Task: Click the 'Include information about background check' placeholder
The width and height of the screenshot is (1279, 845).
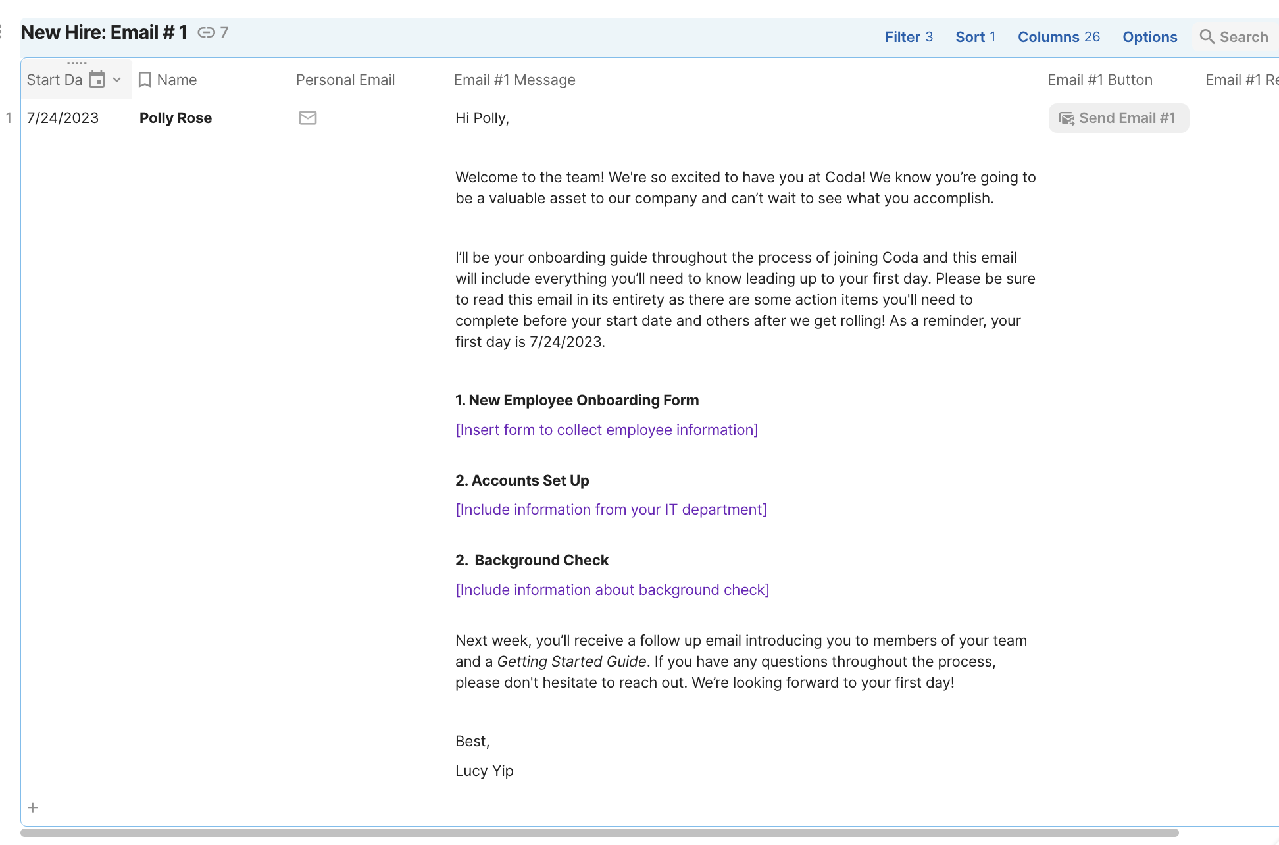Action: [613, 590]
